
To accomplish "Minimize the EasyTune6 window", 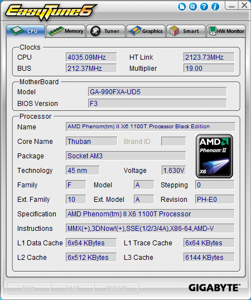I will [231, 6].
